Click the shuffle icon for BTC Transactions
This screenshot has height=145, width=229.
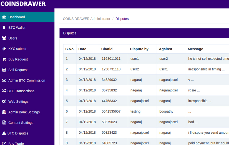pos(4,91)
